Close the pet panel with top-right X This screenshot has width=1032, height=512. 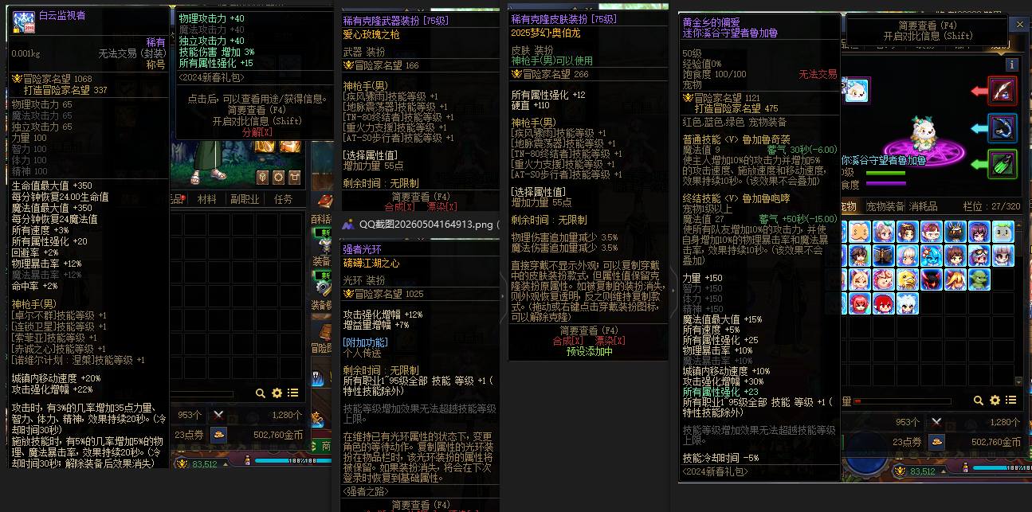1020,25
